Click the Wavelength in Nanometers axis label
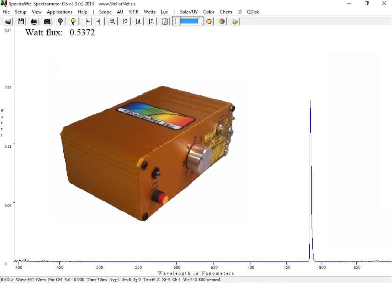Screen dimensions: 392x283 click(x=196, y=273)
